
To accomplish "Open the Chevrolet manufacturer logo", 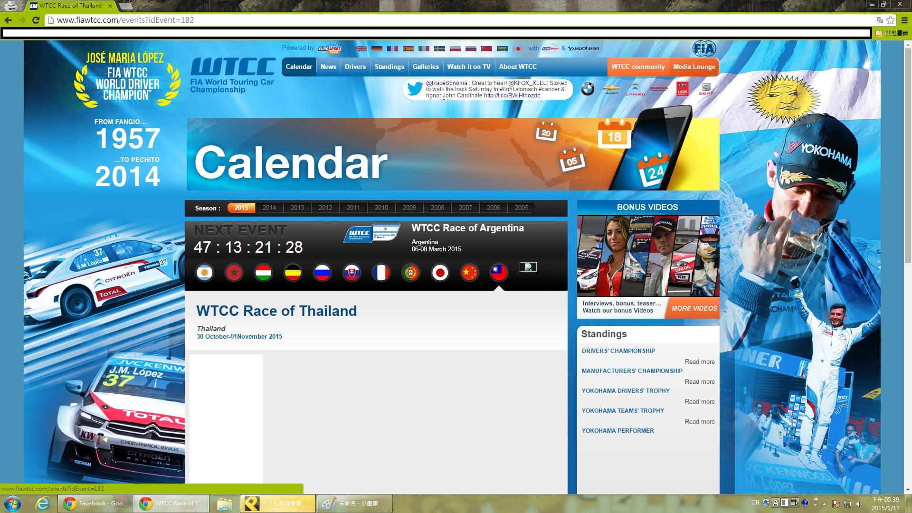I will pos(611,89).
